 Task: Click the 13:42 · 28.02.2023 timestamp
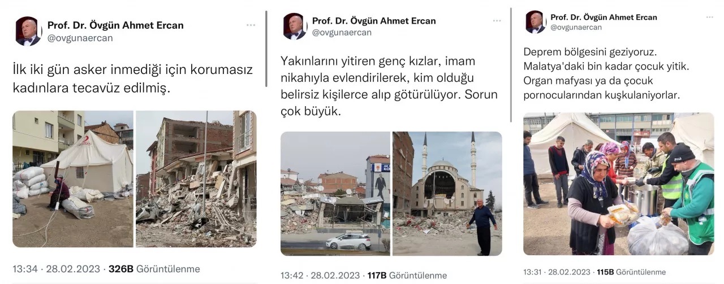tap(320, 276)
